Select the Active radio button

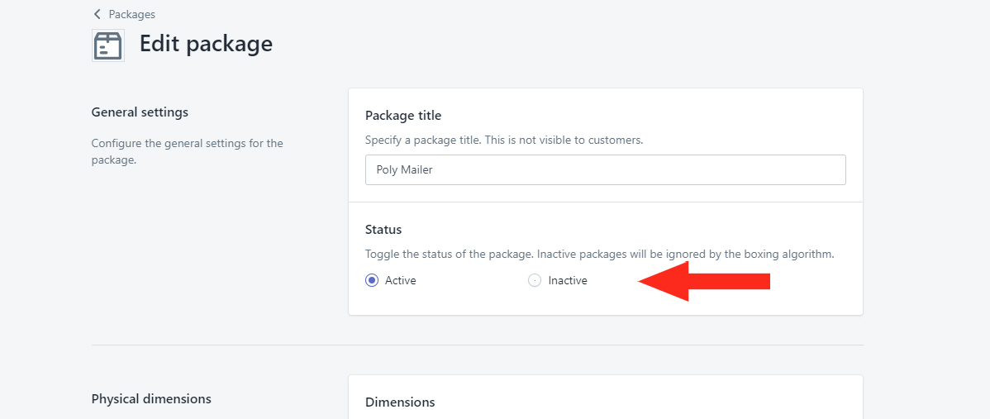372,280
